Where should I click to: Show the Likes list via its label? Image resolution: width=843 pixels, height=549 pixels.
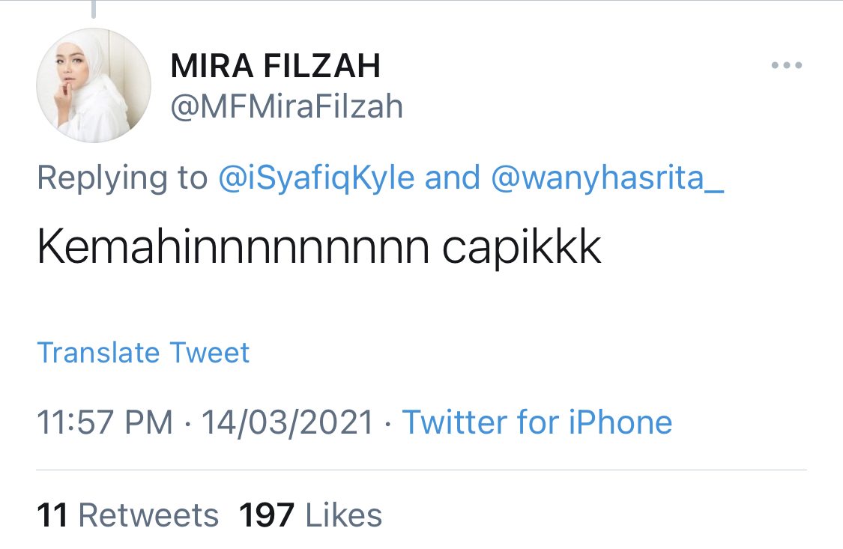344,515
